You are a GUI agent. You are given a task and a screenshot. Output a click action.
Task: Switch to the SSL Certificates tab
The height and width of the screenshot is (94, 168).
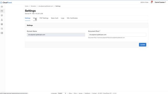point(72,18)
